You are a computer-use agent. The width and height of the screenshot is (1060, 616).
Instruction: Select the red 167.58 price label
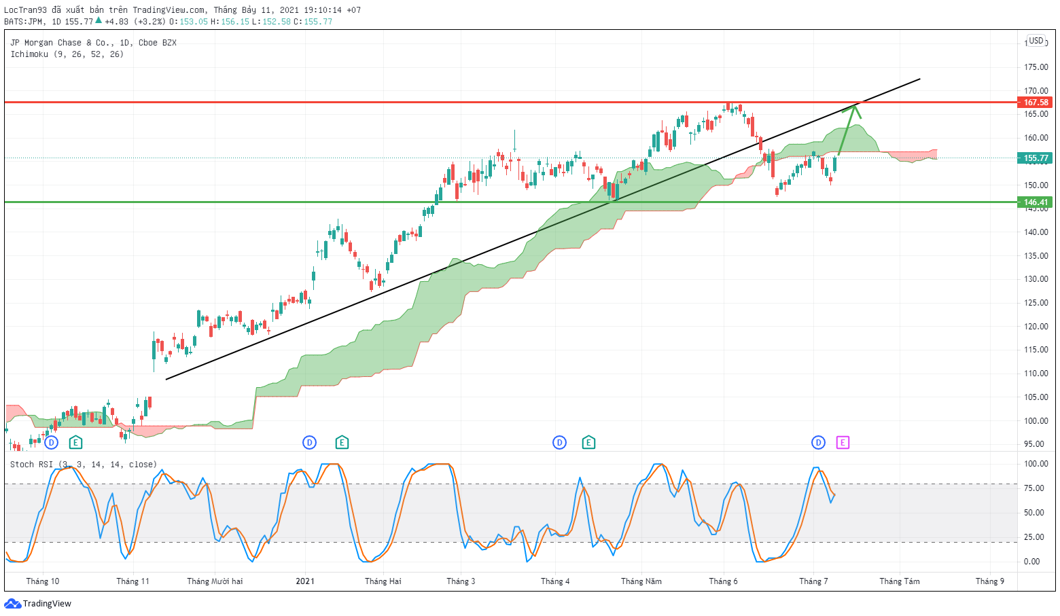pos(1036,103)
